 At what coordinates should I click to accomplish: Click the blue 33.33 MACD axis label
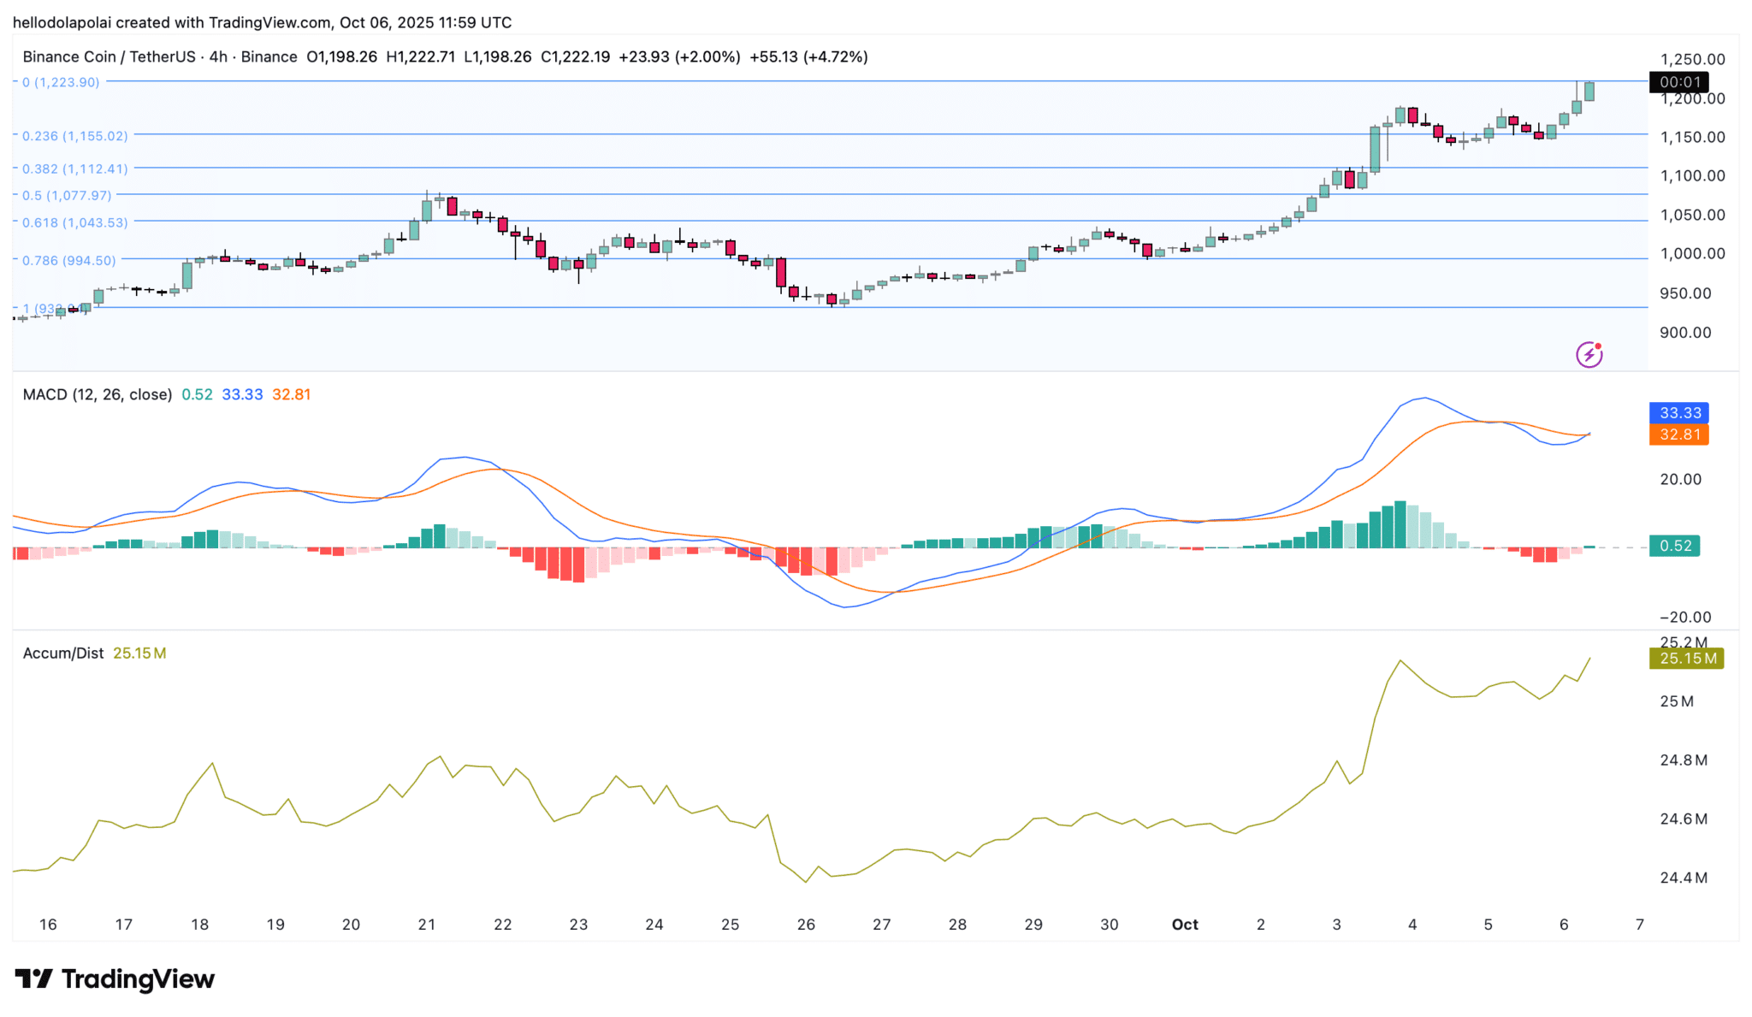point(1678,413)
